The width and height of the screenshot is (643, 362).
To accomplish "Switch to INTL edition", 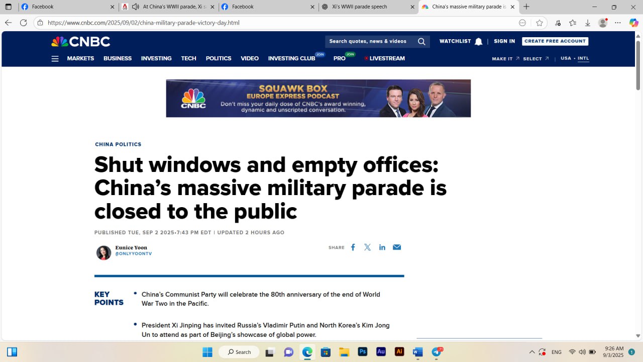I will (583, 58).
